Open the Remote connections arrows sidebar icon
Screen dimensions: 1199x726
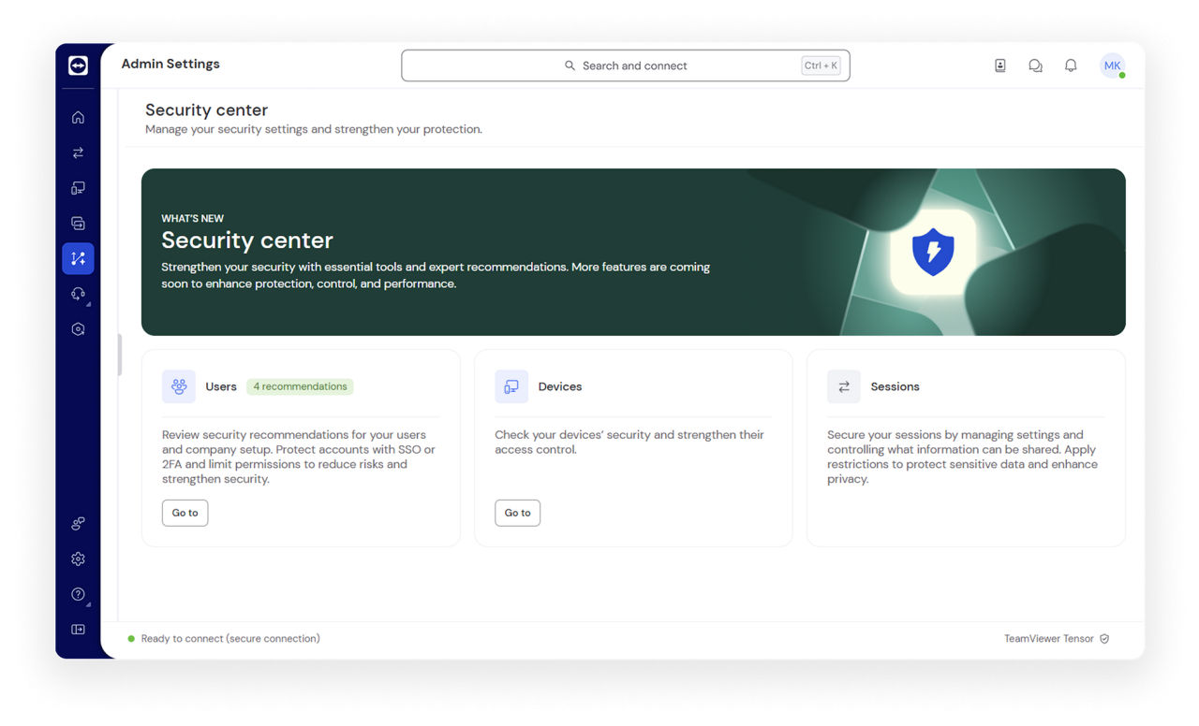coord(78,152)
